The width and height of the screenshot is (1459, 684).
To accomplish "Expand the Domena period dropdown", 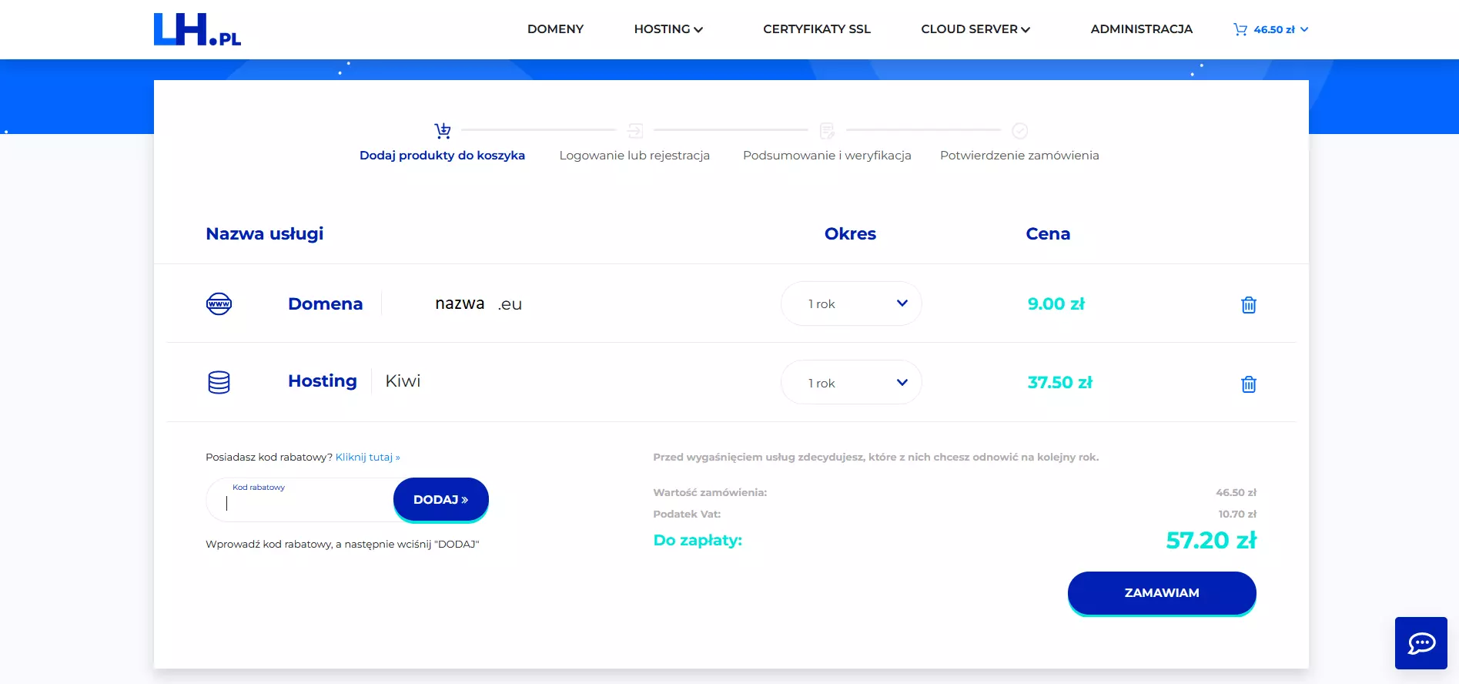I will (852, 303).
